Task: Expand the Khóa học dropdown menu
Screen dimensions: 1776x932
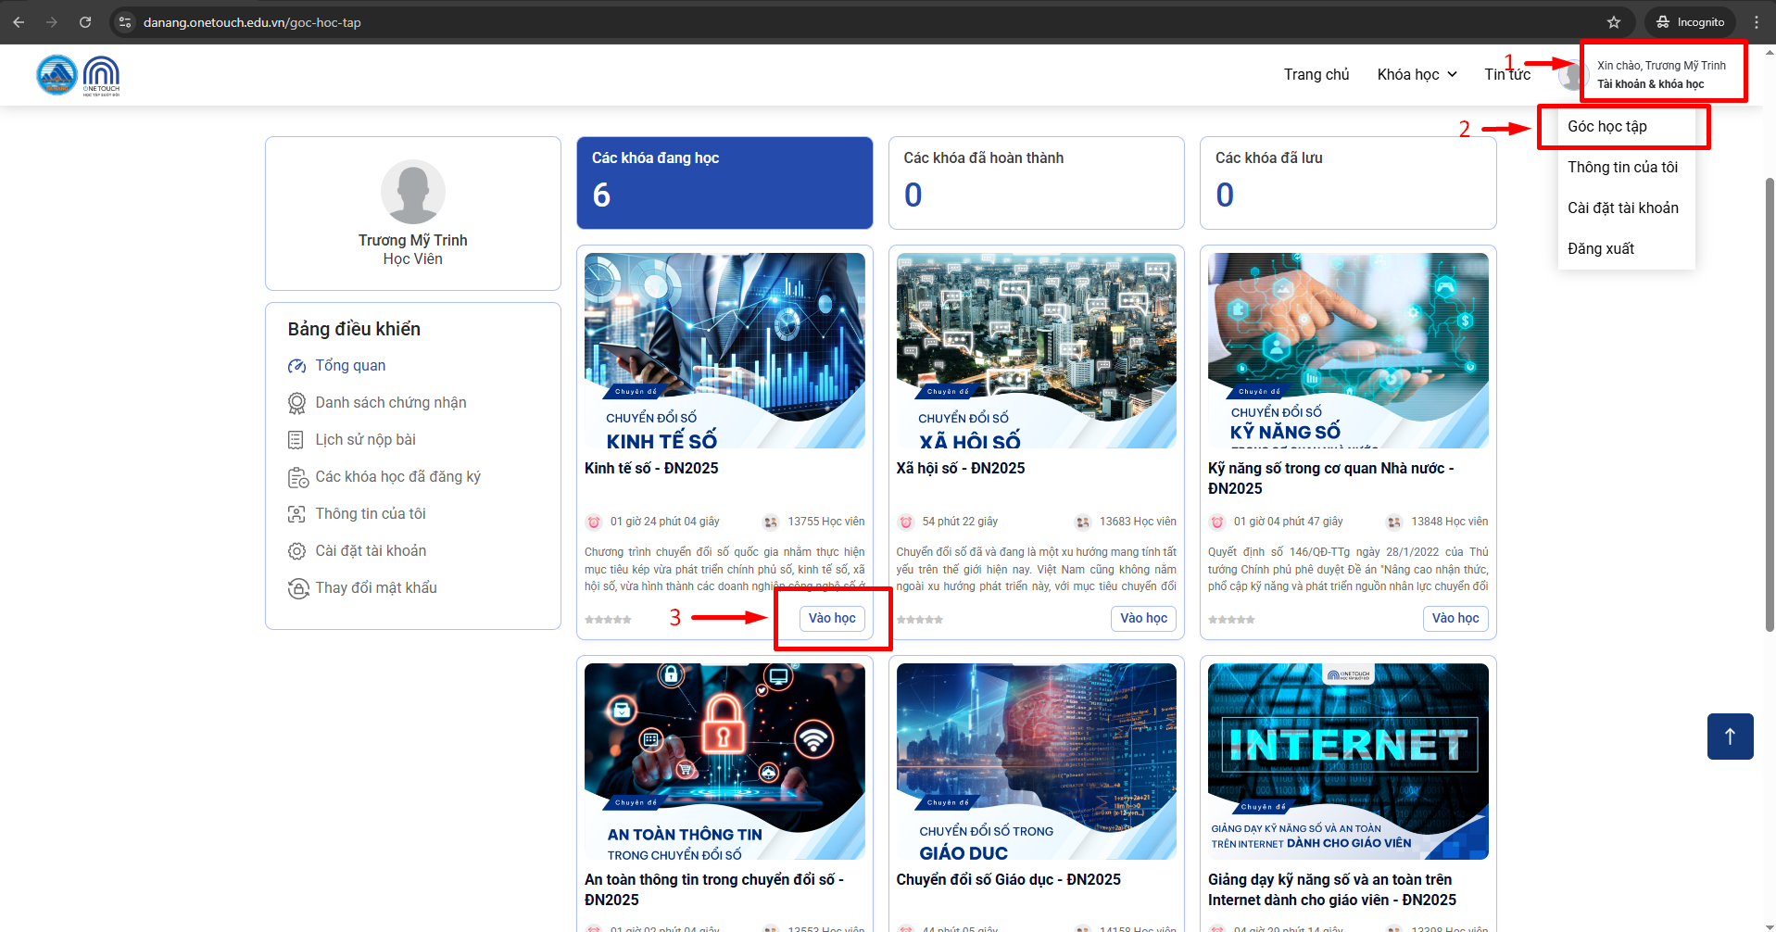Action: [x=1417, y=74]
